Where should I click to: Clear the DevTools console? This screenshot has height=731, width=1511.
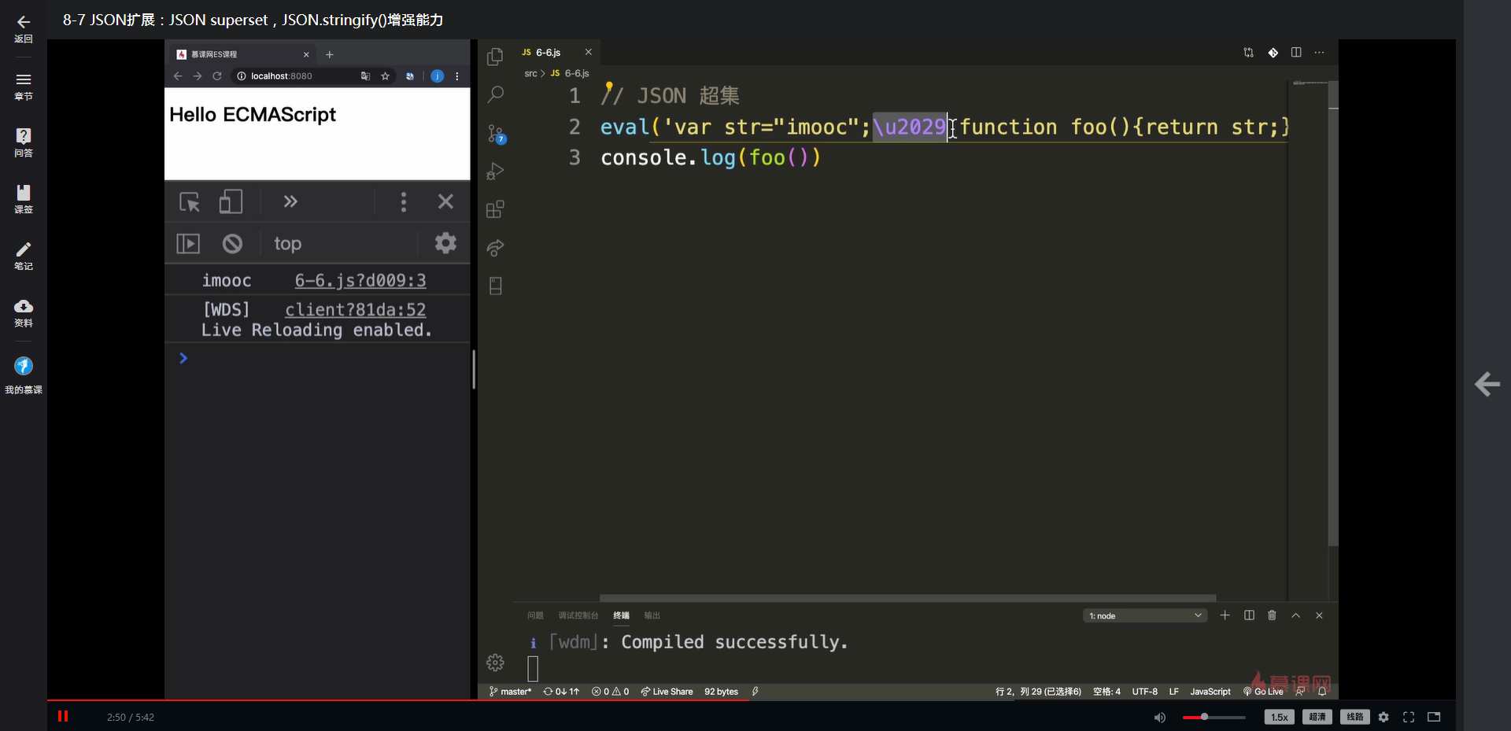[232, 244]
